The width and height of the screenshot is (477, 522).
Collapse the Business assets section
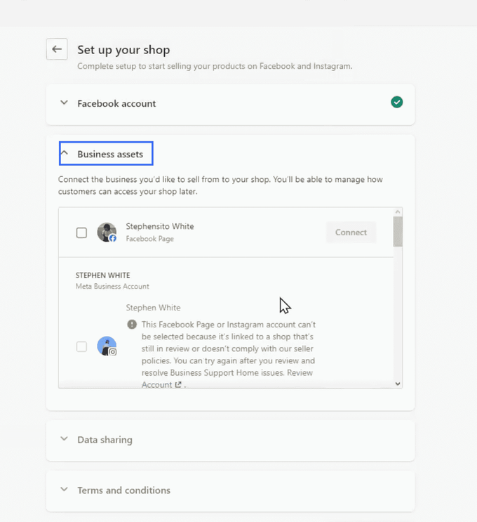click(106, 153)
